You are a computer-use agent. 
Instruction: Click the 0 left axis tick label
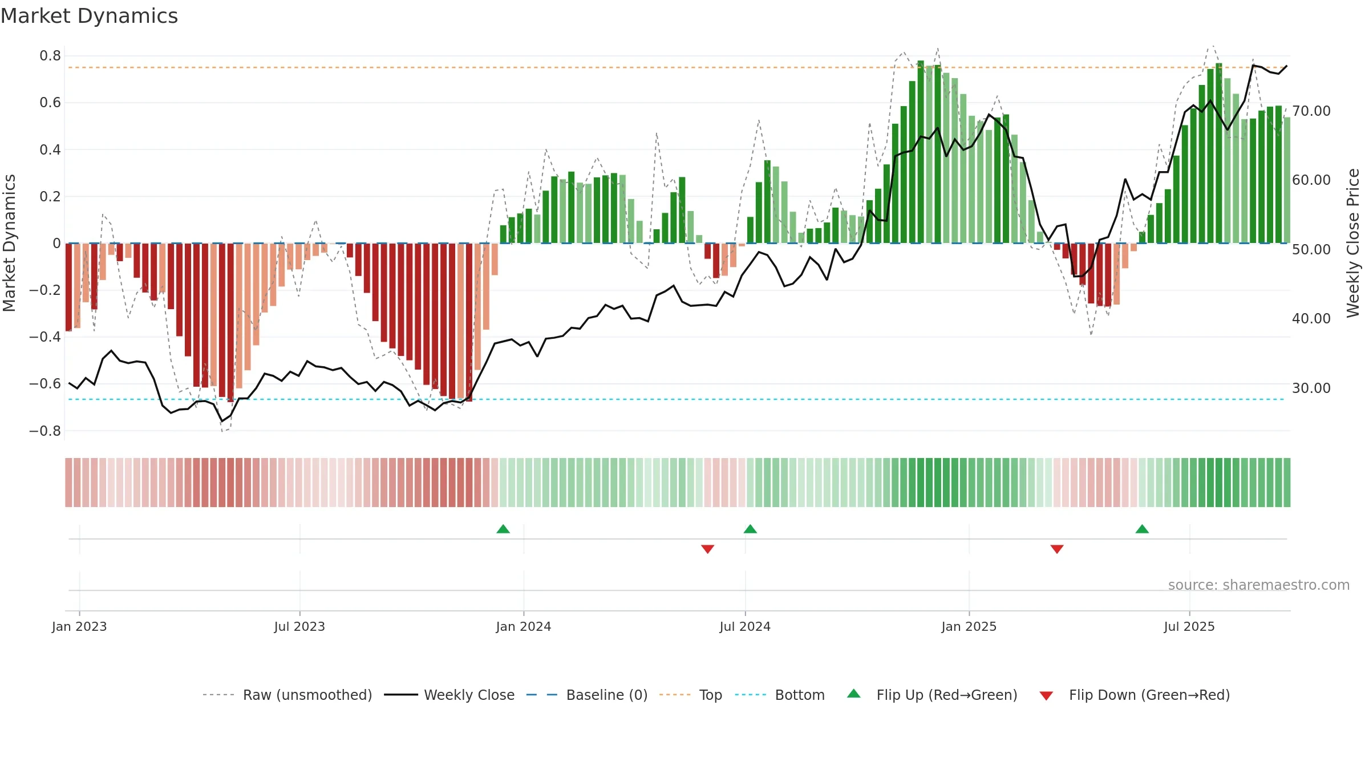(56, 244)
